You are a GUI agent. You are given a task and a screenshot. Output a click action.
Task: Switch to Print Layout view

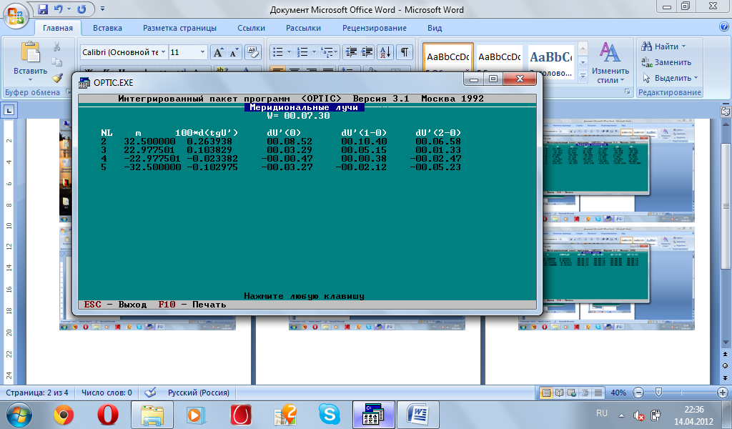click(x=545, y=393)
